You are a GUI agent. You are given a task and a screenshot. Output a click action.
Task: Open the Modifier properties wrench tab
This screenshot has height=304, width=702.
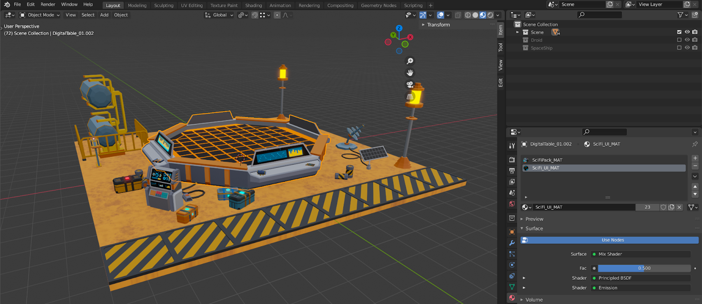click(x=512, y=243)
